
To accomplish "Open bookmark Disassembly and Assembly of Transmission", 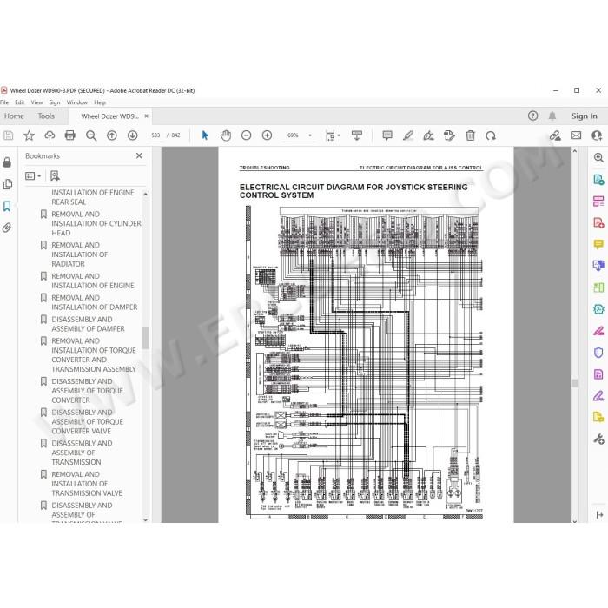I will [x=82, y=453].
